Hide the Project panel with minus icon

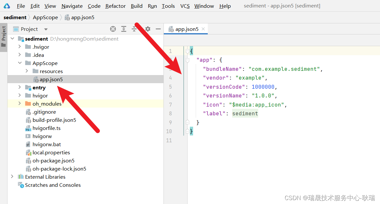158,29
